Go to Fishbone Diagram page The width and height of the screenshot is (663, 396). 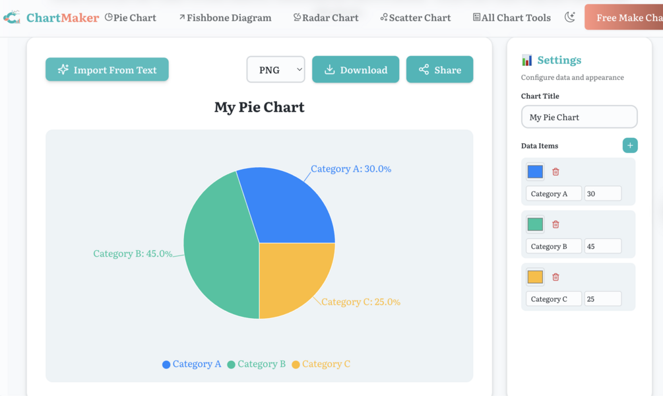click(x=225, y=17)
